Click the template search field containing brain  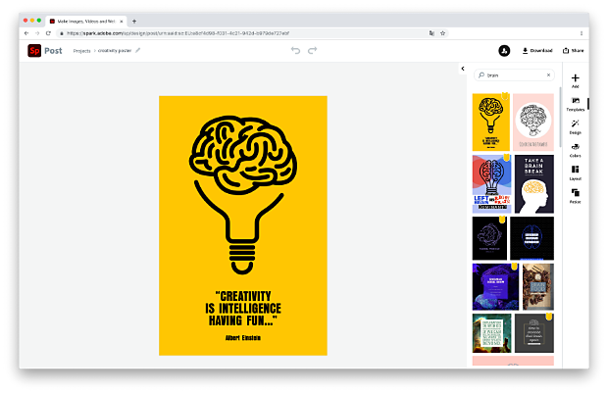coord(514,75)
